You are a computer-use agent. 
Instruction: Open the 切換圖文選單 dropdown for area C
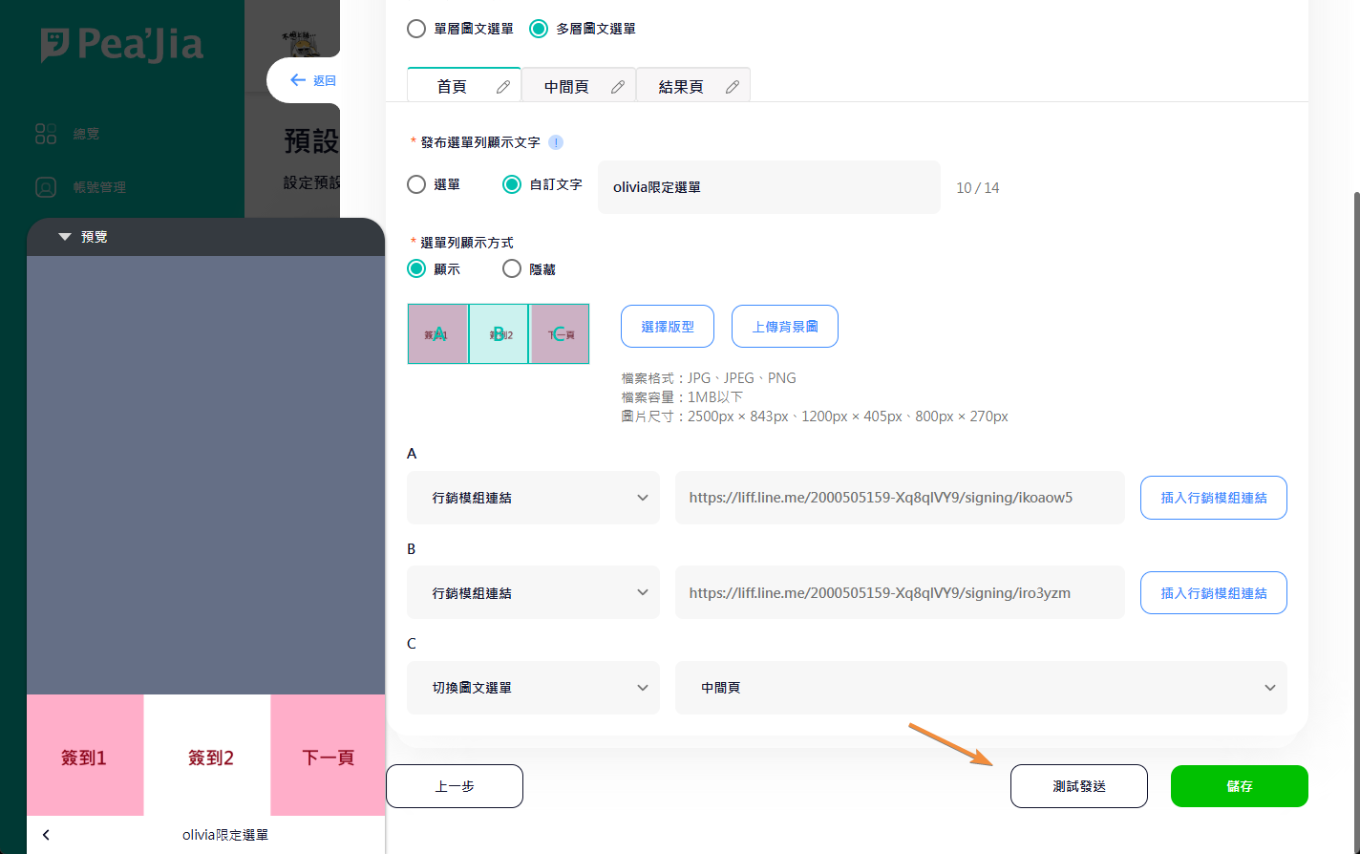coord(533,688)
